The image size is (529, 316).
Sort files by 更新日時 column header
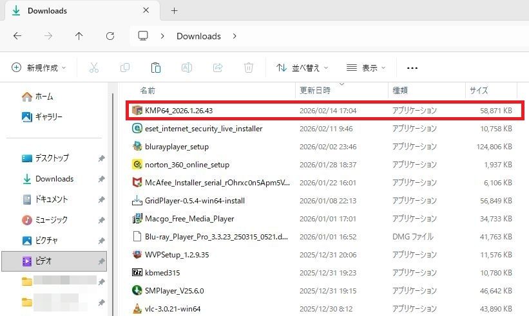click(314, 91)
